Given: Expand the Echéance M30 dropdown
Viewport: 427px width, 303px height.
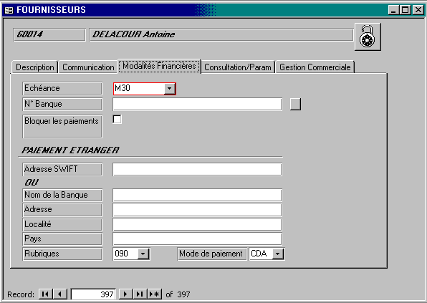Looking at the screenshot, I should [x=169, y=89].
